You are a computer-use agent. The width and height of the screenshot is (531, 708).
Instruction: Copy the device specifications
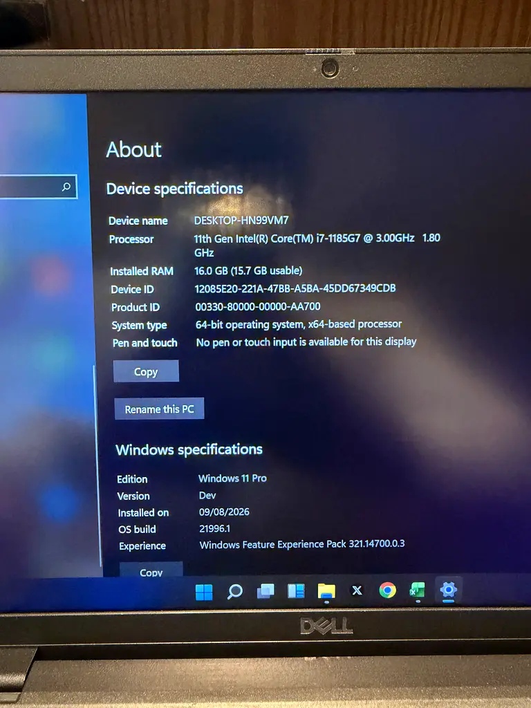[146, 371]
